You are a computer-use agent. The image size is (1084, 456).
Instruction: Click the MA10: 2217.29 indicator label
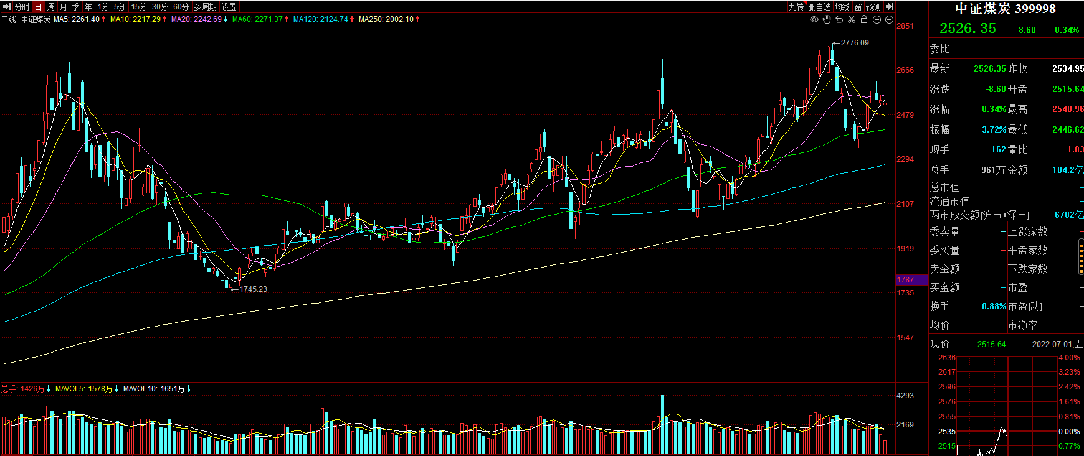(135, 19)
